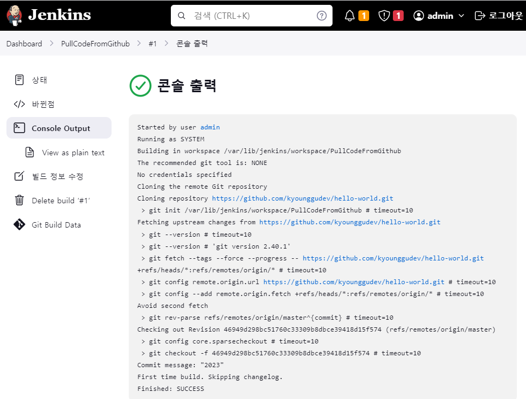526x399 pixels.
Task: Click the Git diamond icon in sidebar
Action: tap(19, 224)
